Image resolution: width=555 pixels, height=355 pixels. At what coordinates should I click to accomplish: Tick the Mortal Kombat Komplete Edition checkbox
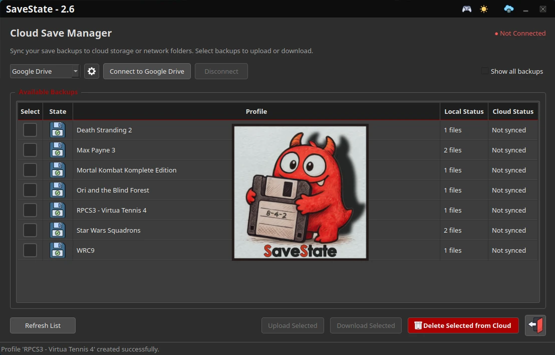[30, 170]
